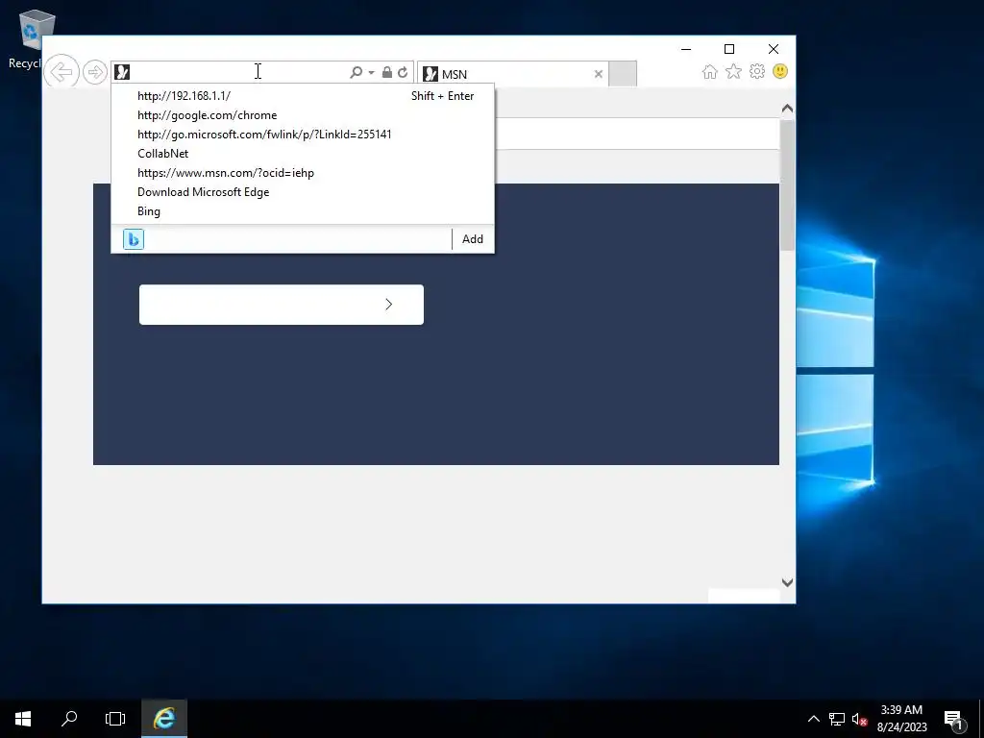
Task: Go to the Home page icon
Action: coord(710,71)
